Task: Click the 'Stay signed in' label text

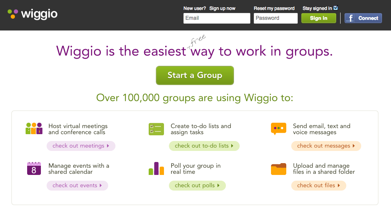Action: coord(317,8)
